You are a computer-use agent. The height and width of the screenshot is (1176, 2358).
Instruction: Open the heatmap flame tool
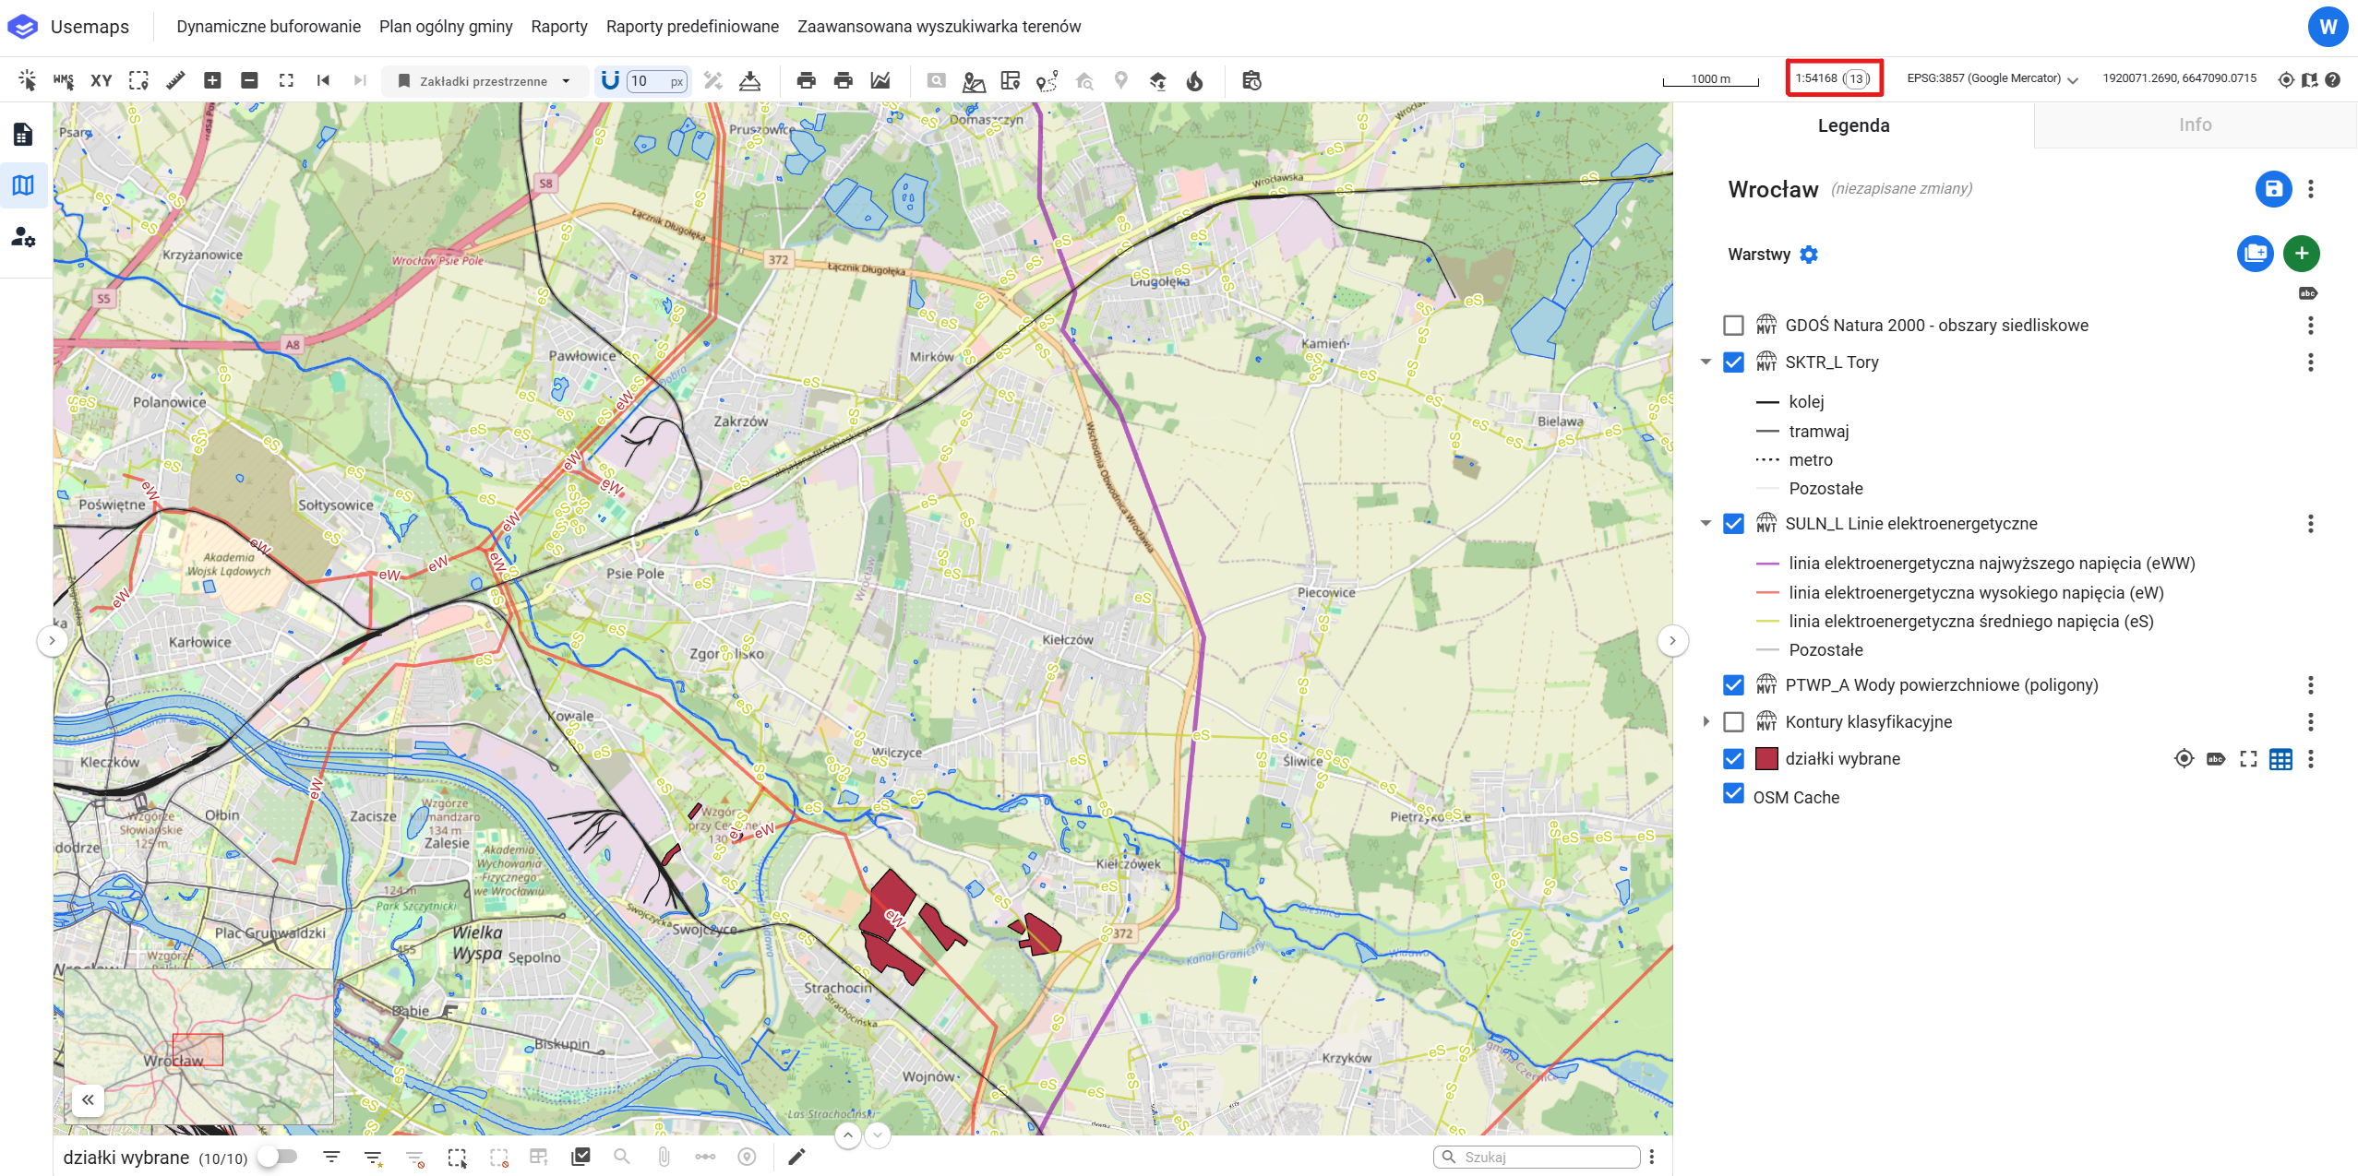pos(1195,81)
